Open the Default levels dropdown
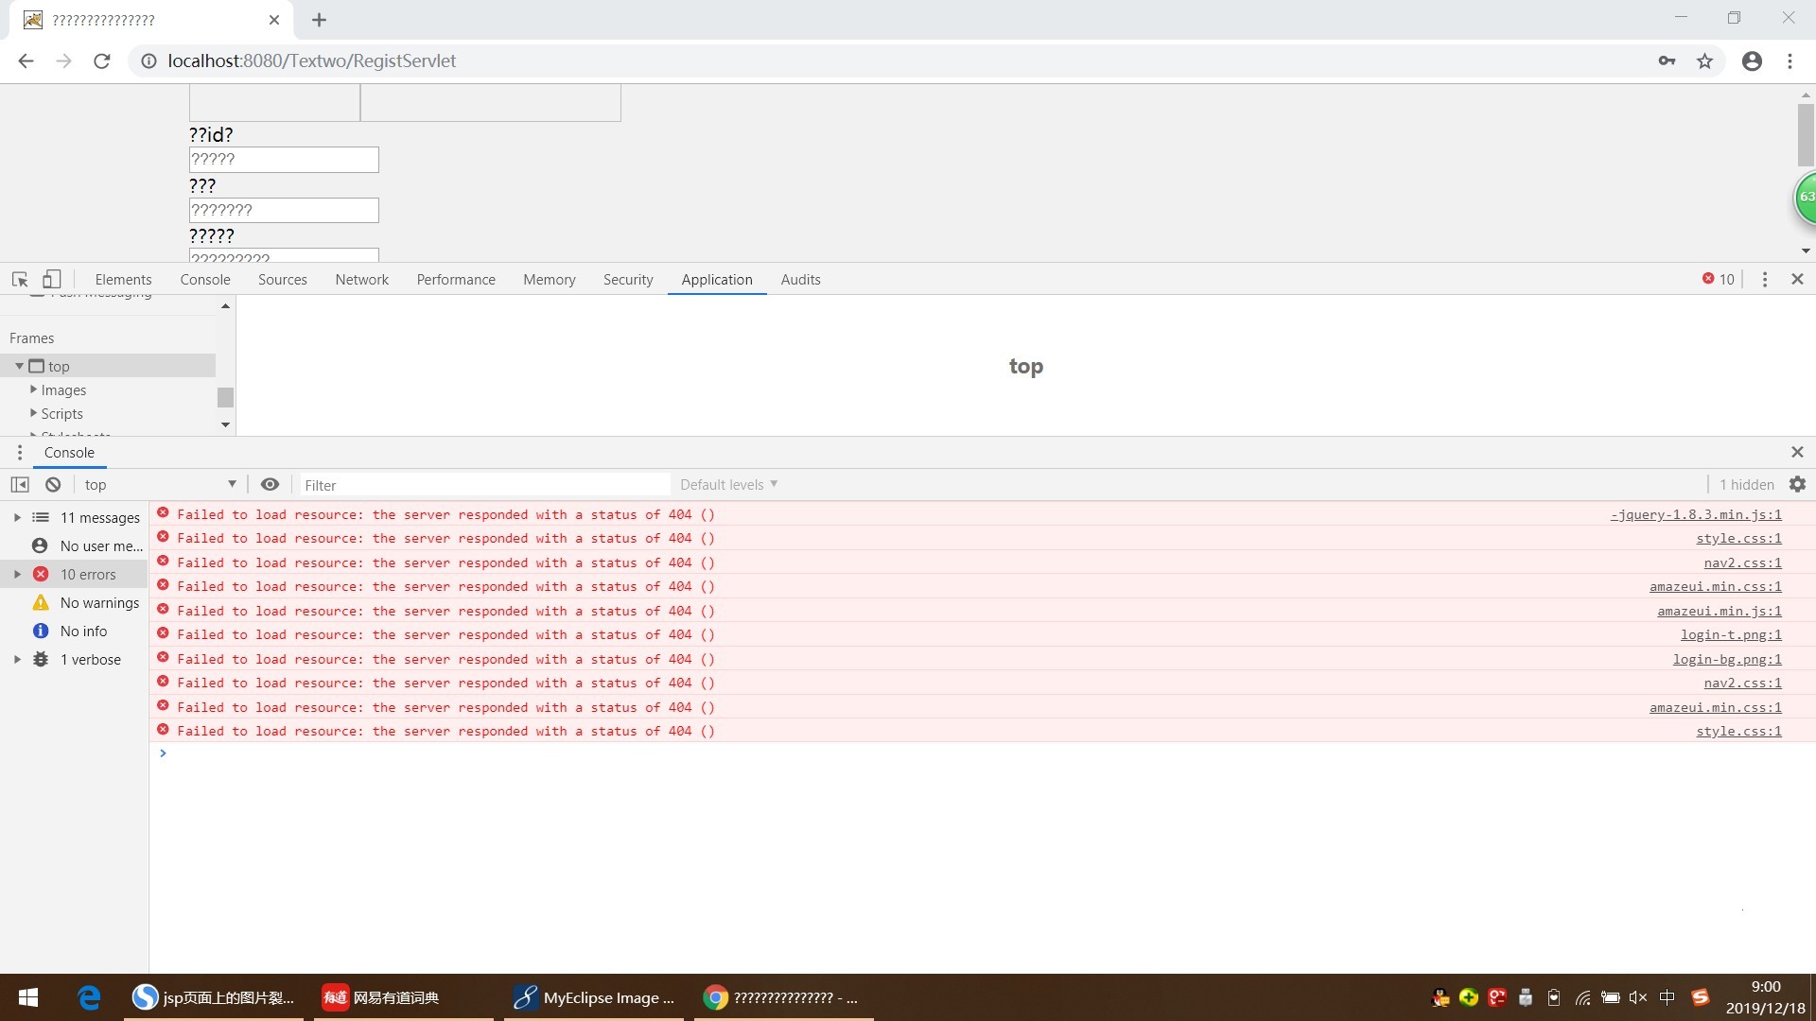 (x=728, y=485)
